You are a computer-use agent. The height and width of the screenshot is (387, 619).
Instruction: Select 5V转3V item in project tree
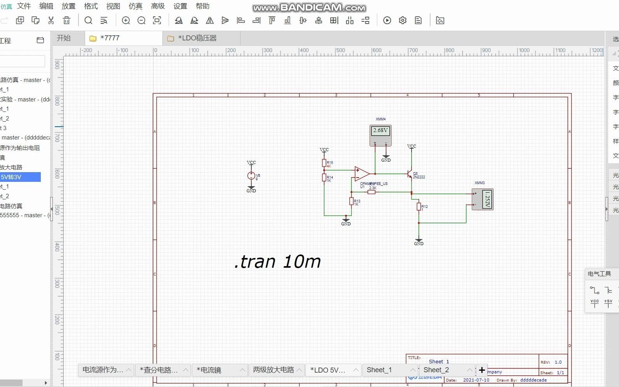tap(20, 177)
